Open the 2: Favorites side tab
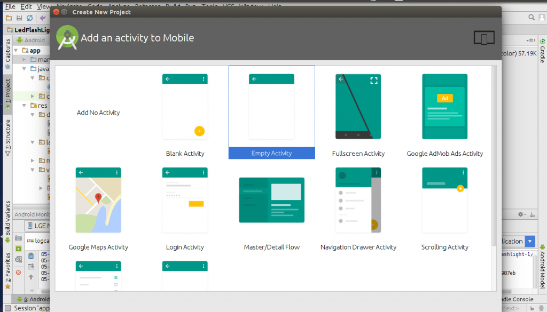 [x=7, y=271]
